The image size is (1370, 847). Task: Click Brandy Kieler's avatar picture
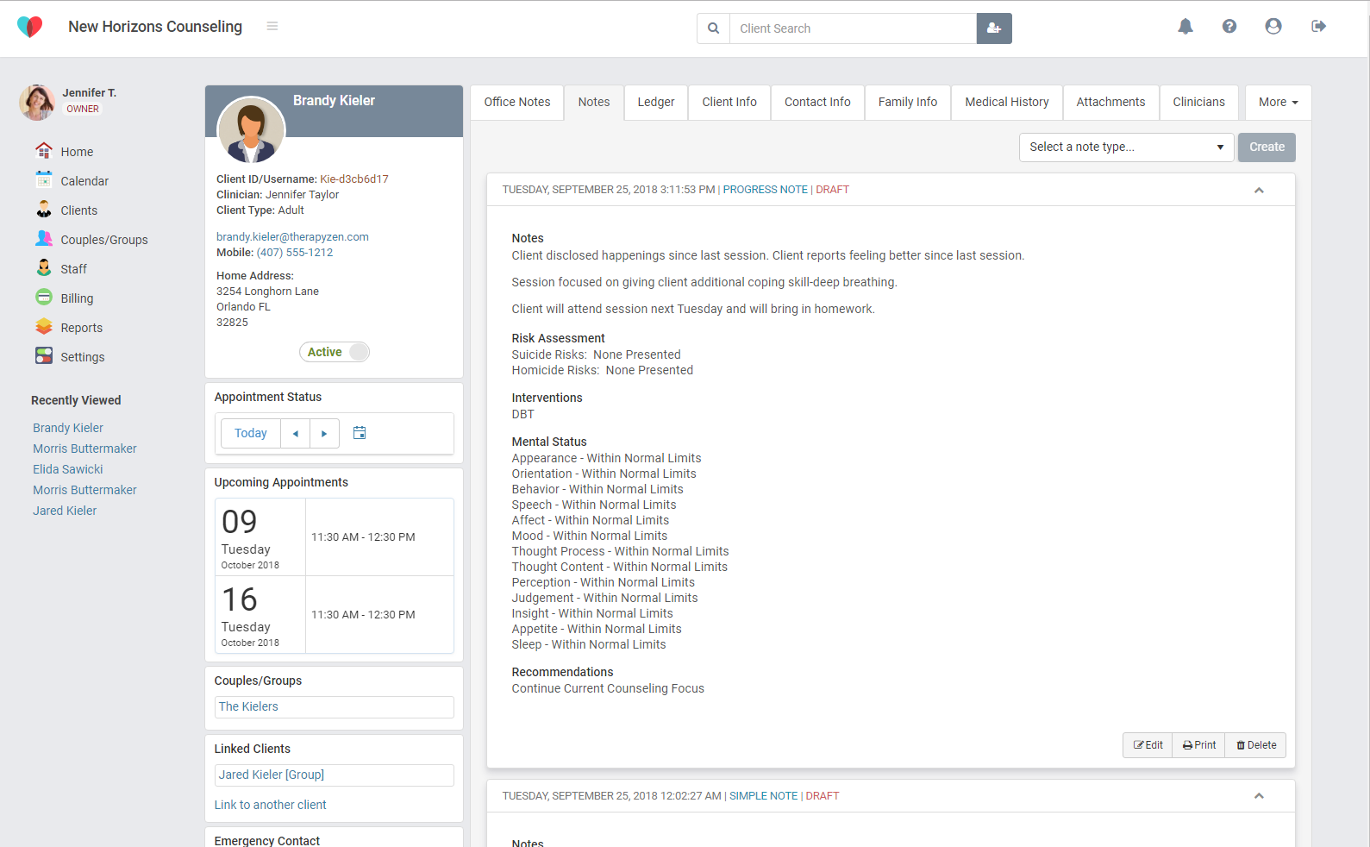pyautogui.click(x=251, y=130)
